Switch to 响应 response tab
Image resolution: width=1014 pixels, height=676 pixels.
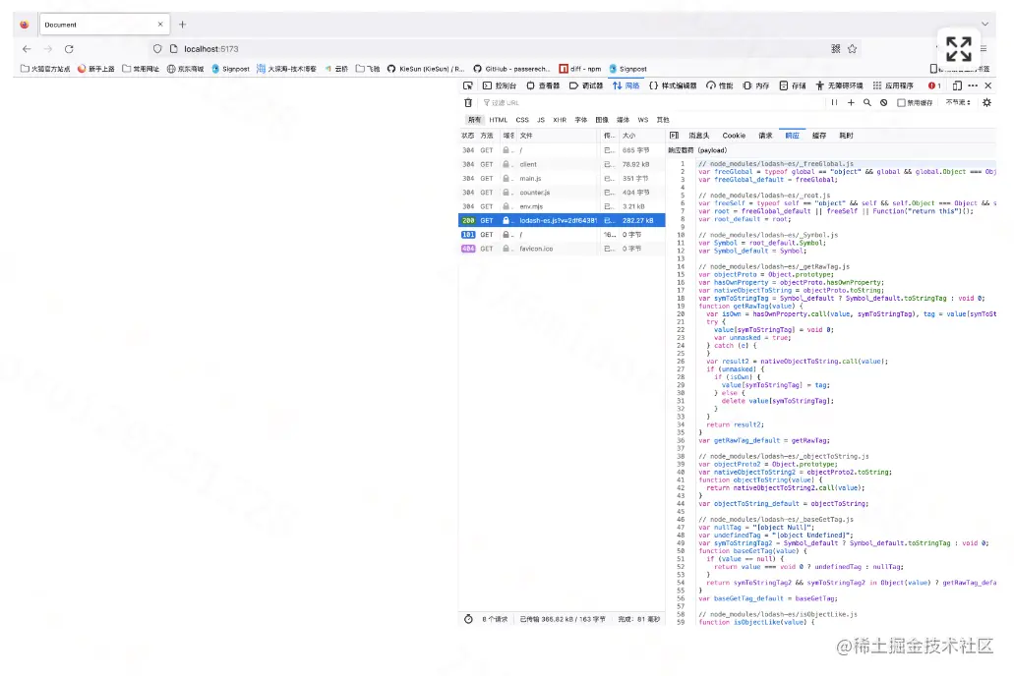pos(792,136)
